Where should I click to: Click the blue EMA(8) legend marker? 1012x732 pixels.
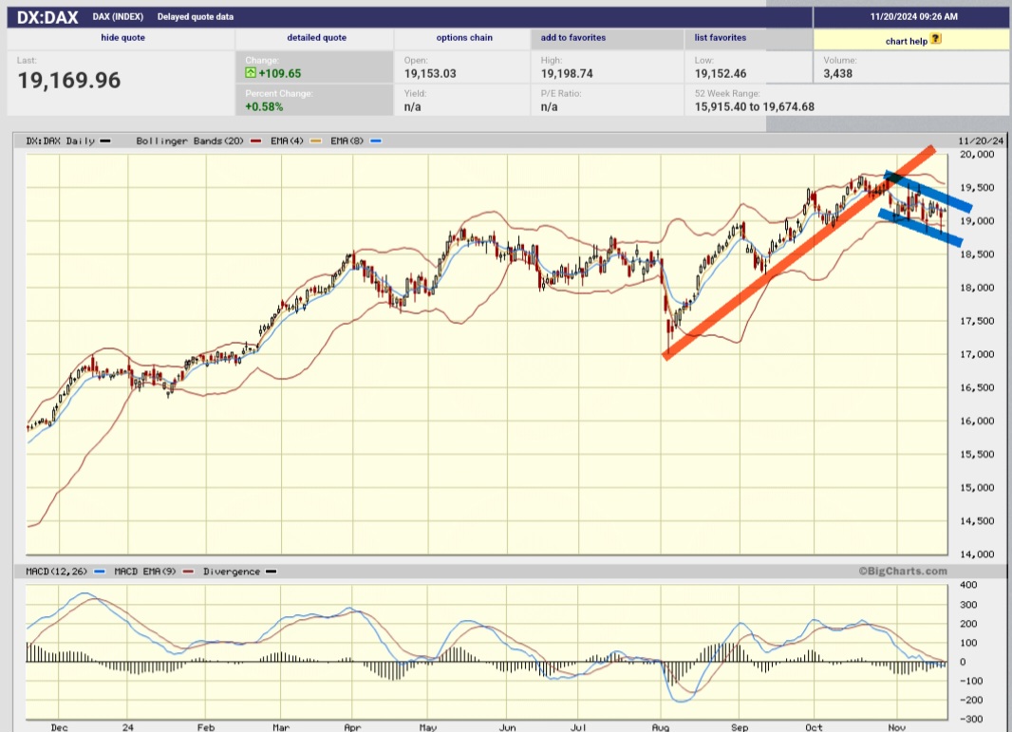[x=375, y=141]
